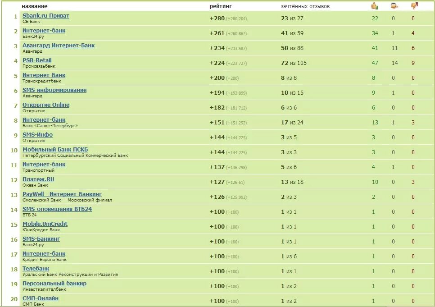Click bank name Инвесткапиталбанк

pyautogui.click(x=45, y=289)
